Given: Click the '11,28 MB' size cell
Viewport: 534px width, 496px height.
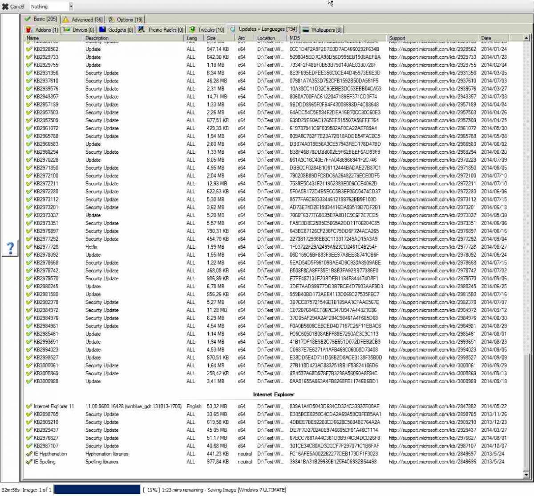Looking at the screenshot, I should (217, 310).
